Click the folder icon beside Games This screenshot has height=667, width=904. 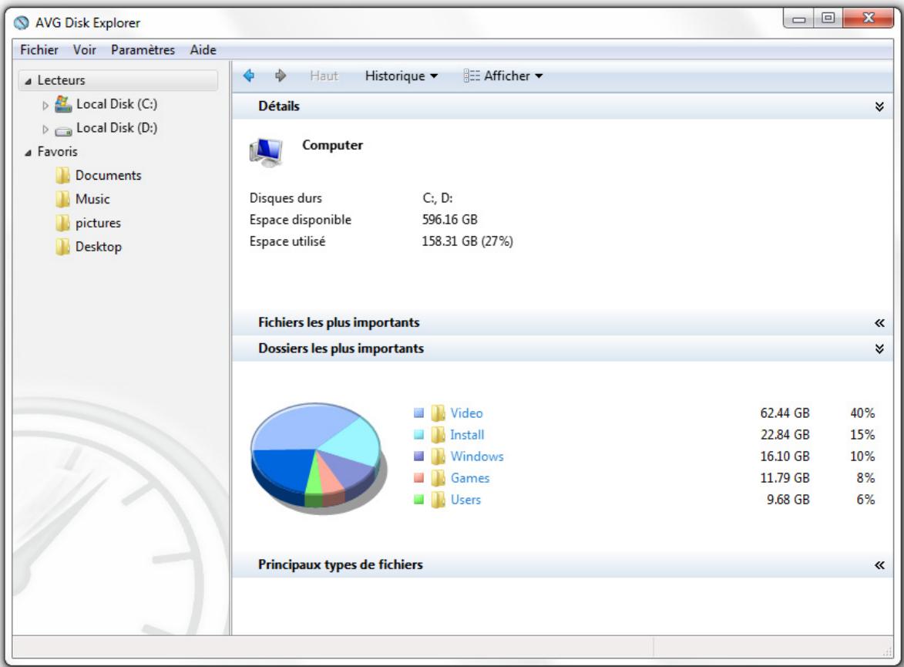click(439, 478)
